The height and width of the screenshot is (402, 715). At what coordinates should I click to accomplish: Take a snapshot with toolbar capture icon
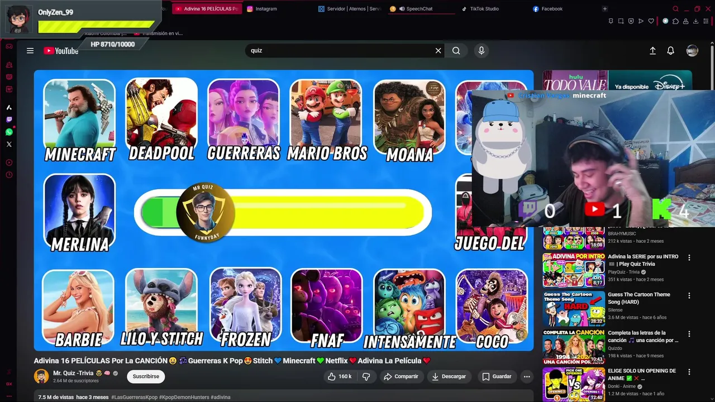pos(621,21)
